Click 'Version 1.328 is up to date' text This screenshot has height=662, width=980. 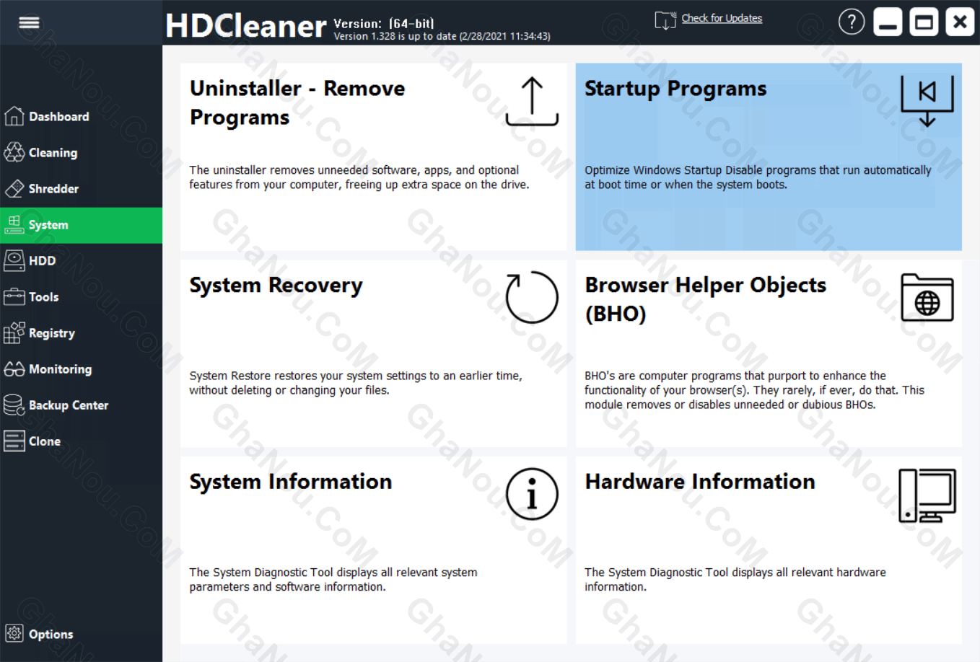click(442, 36)
